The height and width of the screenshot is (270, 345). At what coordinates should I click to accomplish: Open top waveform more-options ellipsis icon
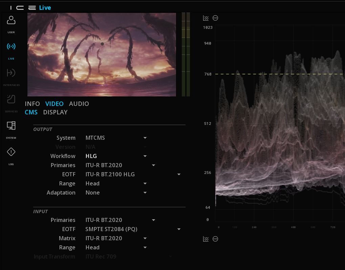[215, 18]
